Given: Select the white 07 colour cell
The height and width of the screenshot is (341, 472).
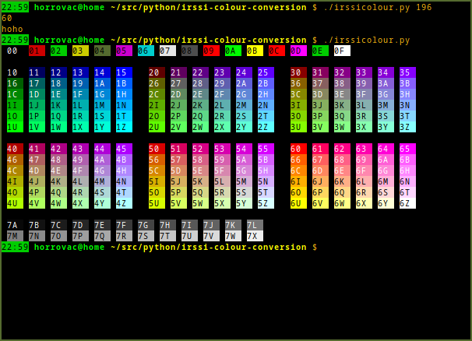Looking at the screenshot, I should click(167, 51).
